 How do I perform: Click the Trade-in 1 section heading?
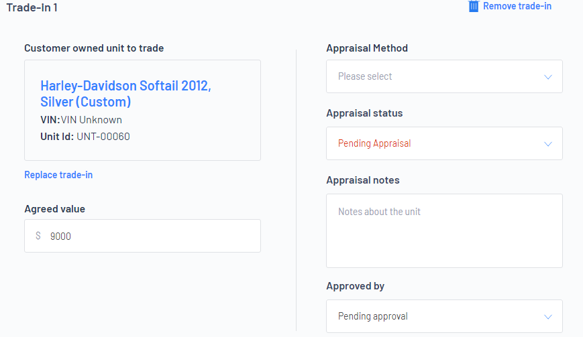(x=32, y=7)
